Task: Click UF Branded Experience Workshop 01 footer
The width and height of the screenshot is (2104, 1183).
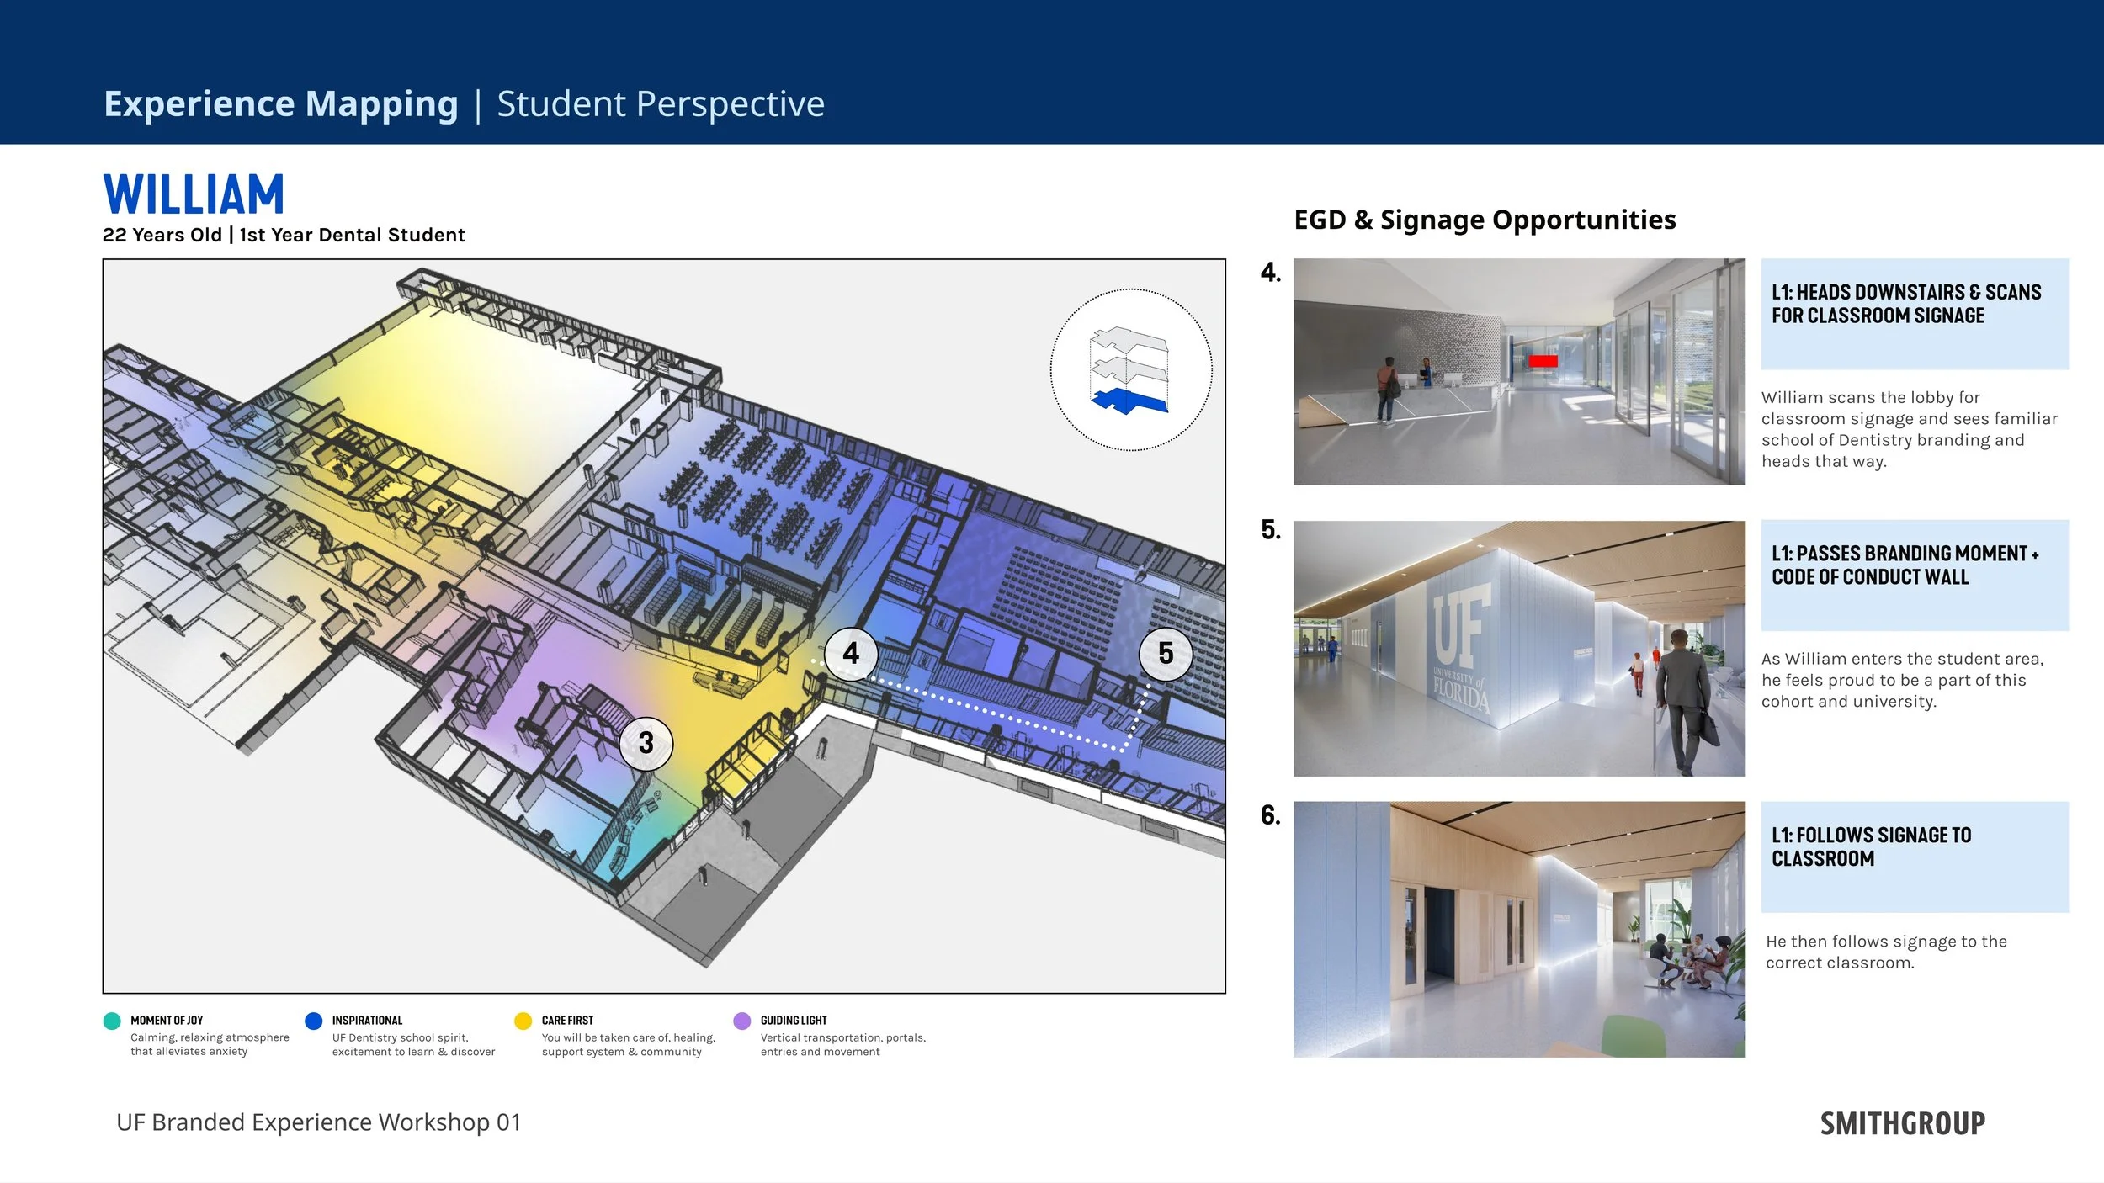Action: [x=319, y=1122]
